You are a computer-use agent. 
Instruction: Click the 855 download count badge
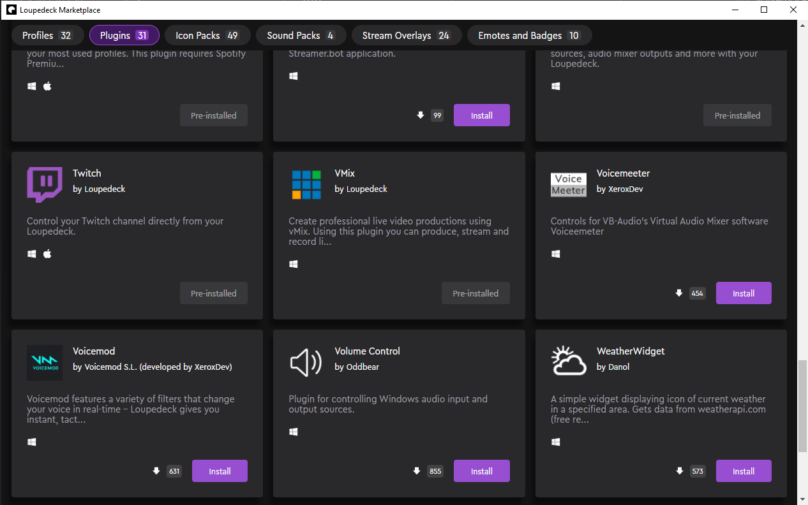(x=435, y=471)
